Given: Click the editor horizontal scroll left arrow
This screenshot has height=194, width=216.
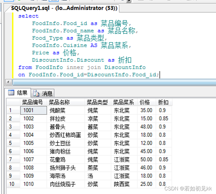Looking at the screenshot, I should click(8, 82).
